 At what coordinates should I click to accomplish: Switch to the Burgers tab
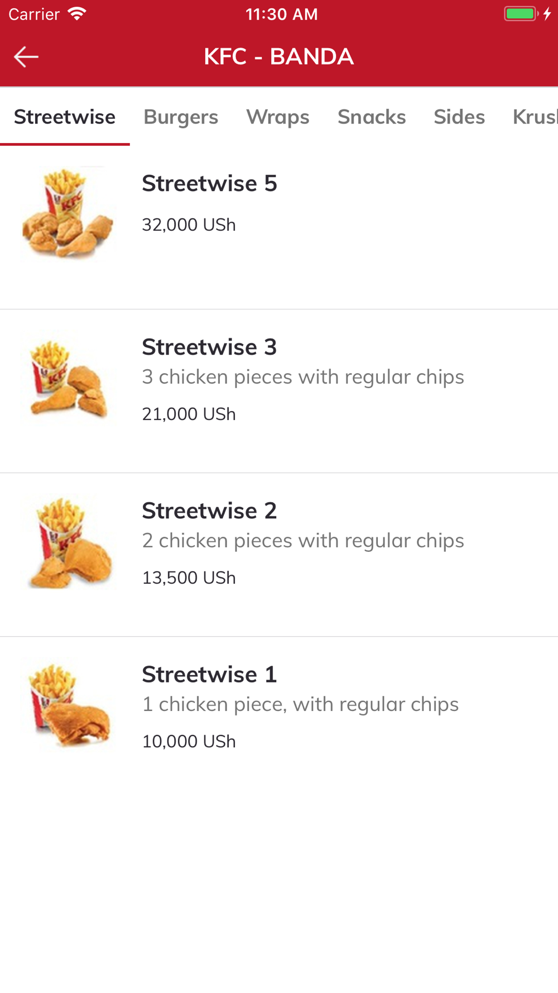181,117
